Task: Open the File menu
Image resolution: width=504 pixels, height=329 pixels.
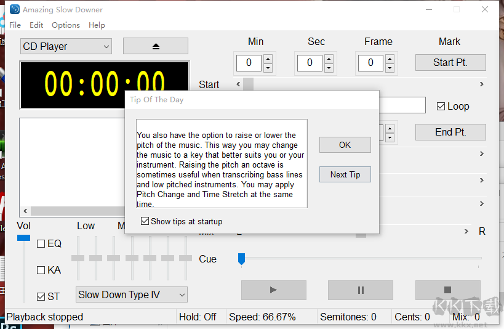Action: (15, 25)
